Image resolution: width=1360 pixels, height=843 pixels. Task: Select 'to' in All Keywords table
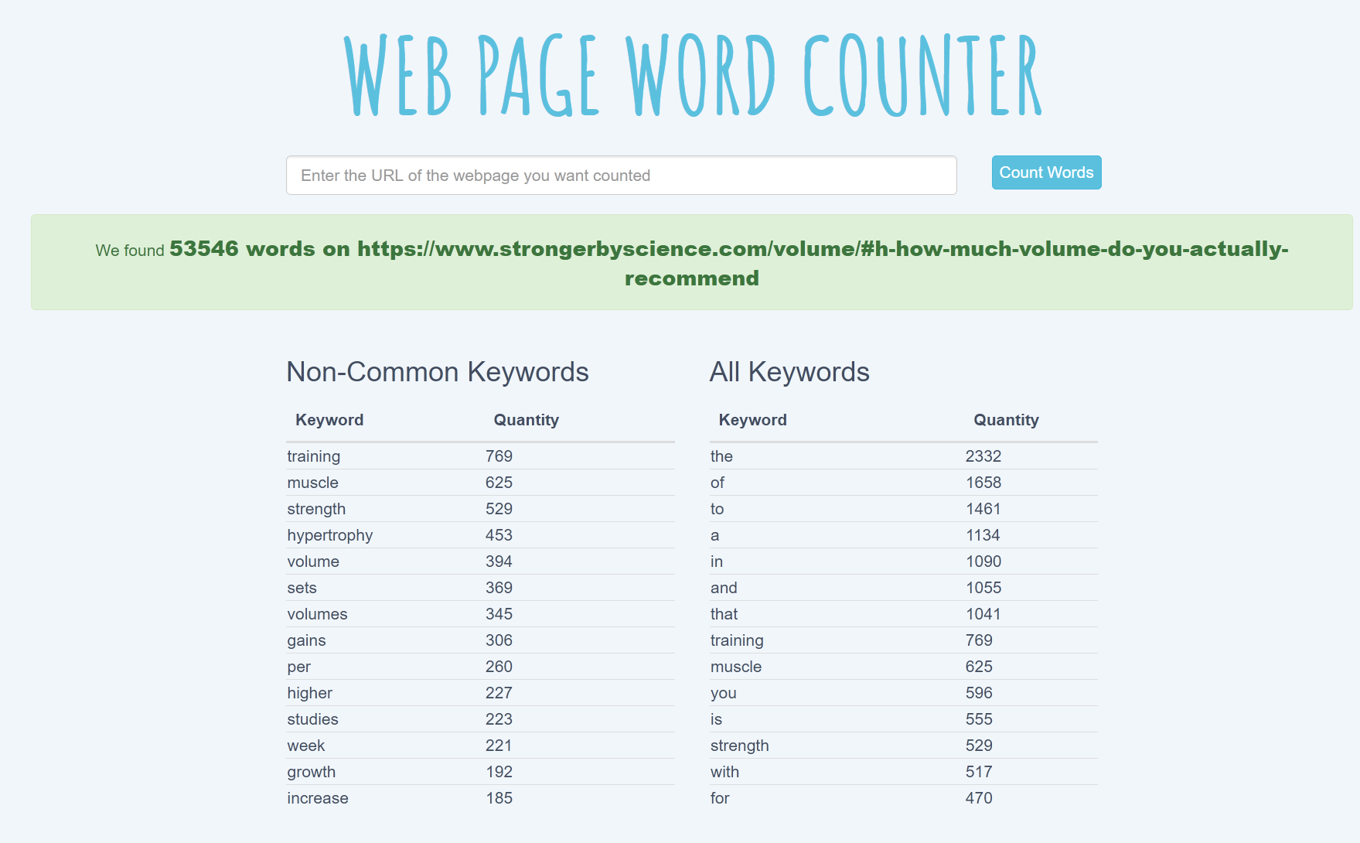point(717,509)
